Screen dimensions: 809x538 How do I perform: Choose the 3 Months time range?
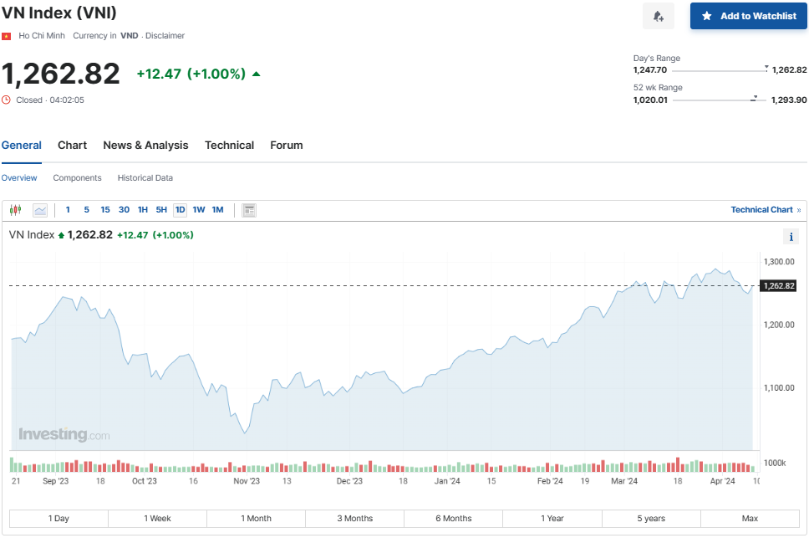[354, 519]
